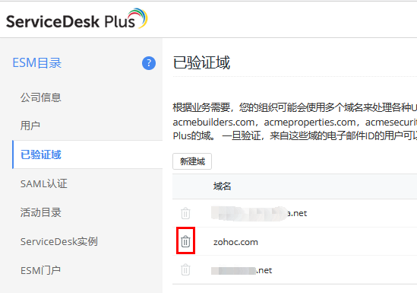Navigate to 活动目录
417x293 pixels.
click(41, 212)
